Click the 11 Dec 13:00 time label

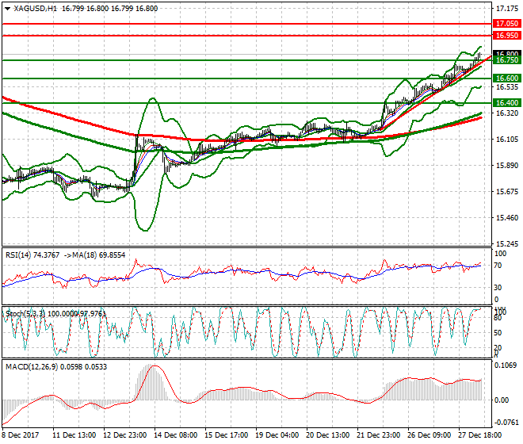(74, 435)
